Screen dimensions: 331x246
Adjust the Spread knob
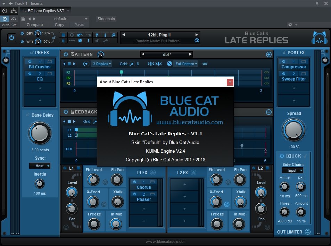pyautogui.click(x=294, y=130)
